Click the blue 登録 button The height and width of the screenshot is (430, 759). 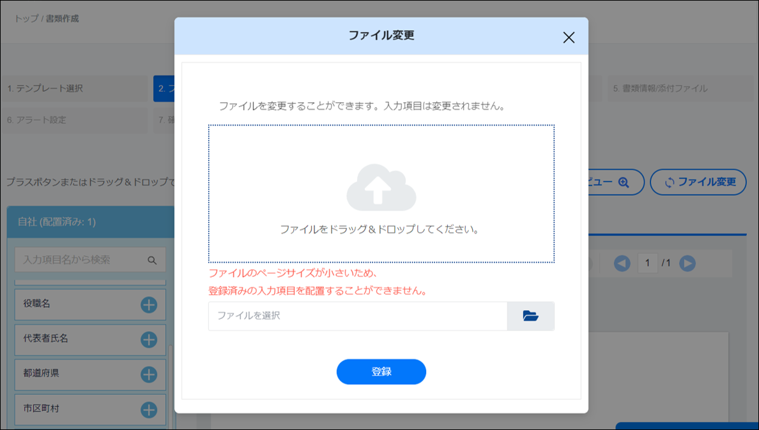(381, 371)
